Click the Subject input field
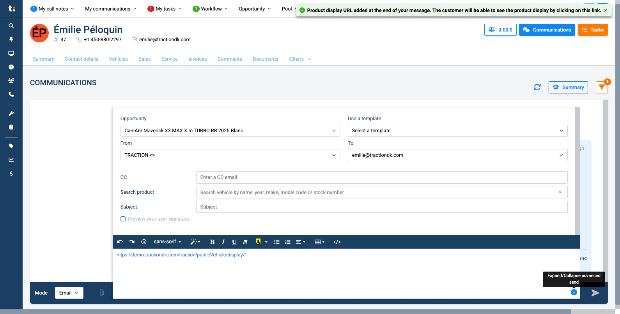 382,207
